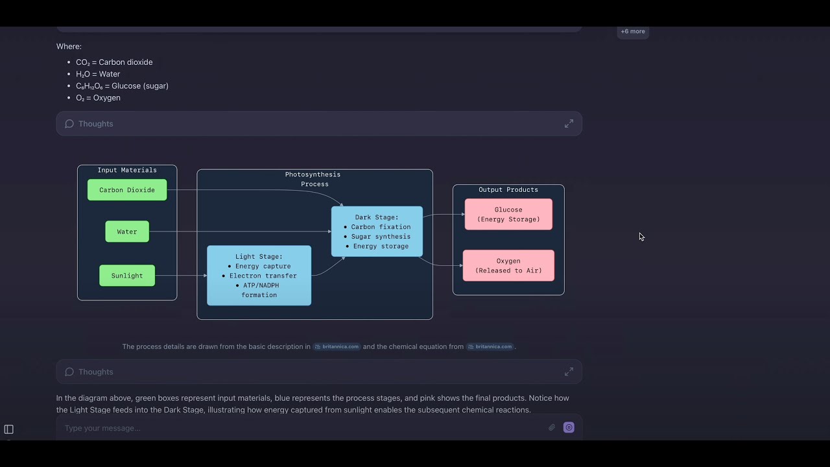This screenshot has width=830, height=467.
Task: Click the Photosynthesis Process title
Action: click(314, 179)
